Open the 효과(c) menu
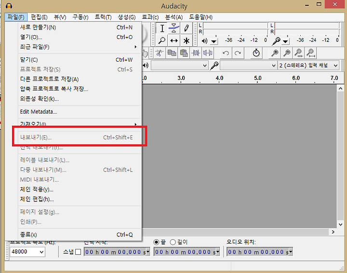The height and width of the screenshot is (273, 347). pyautogui.click(x=150, y=17)
